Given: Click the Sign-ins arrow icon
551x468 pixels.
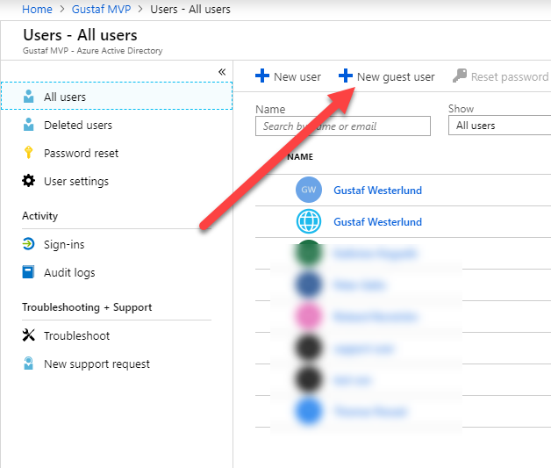Looking at the screenshot, I should (28, 244).
